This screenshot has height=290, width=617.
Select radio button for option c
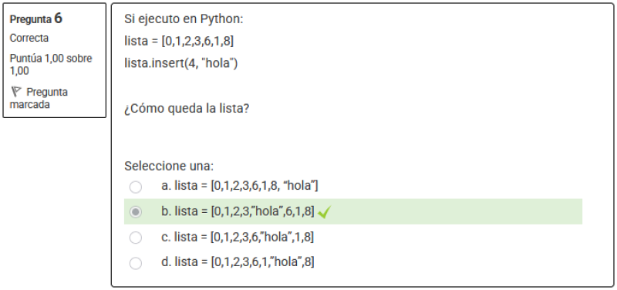[136, 238]
